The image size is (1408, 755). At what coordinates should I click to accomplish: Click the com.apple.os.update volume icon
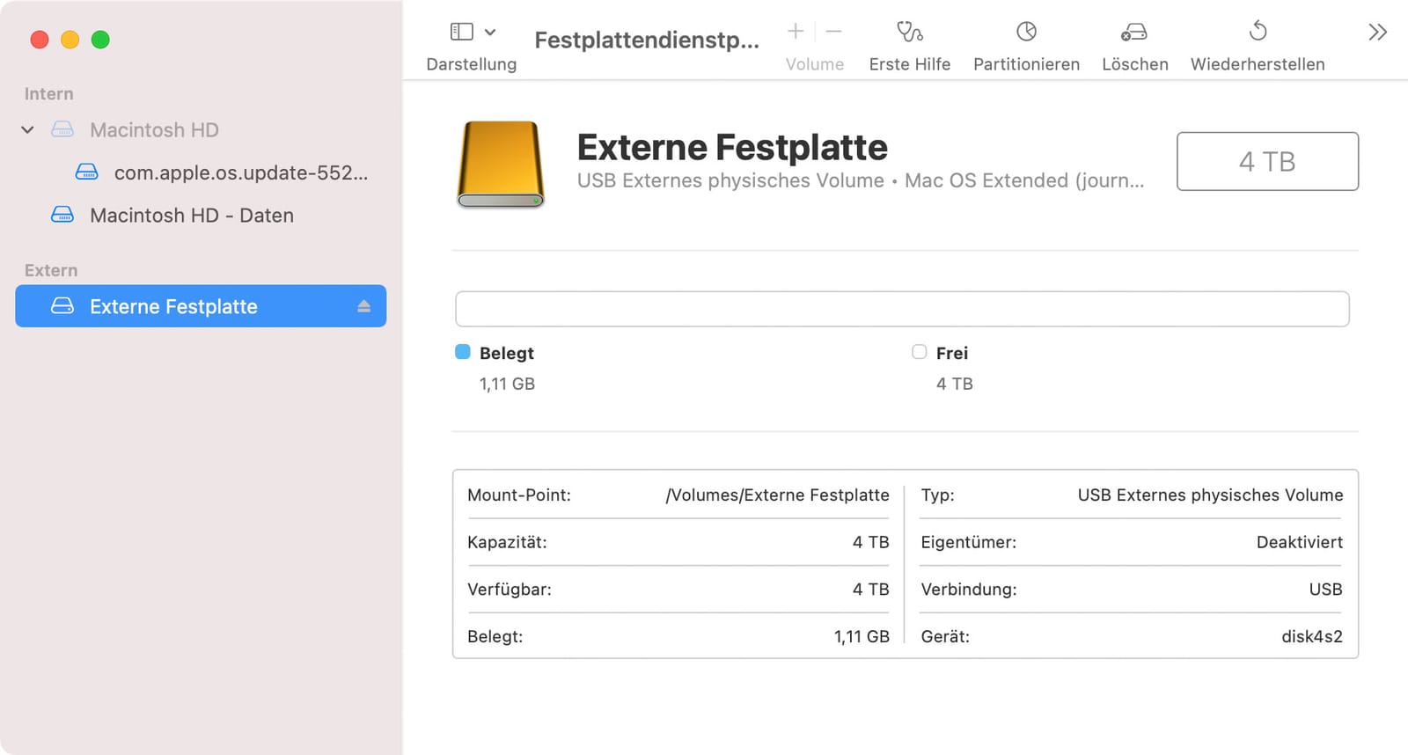tap(86, 172)
